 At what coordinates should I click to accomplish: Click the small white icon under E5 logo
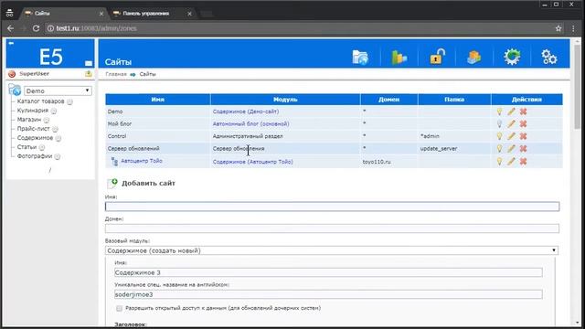point(89,63)
